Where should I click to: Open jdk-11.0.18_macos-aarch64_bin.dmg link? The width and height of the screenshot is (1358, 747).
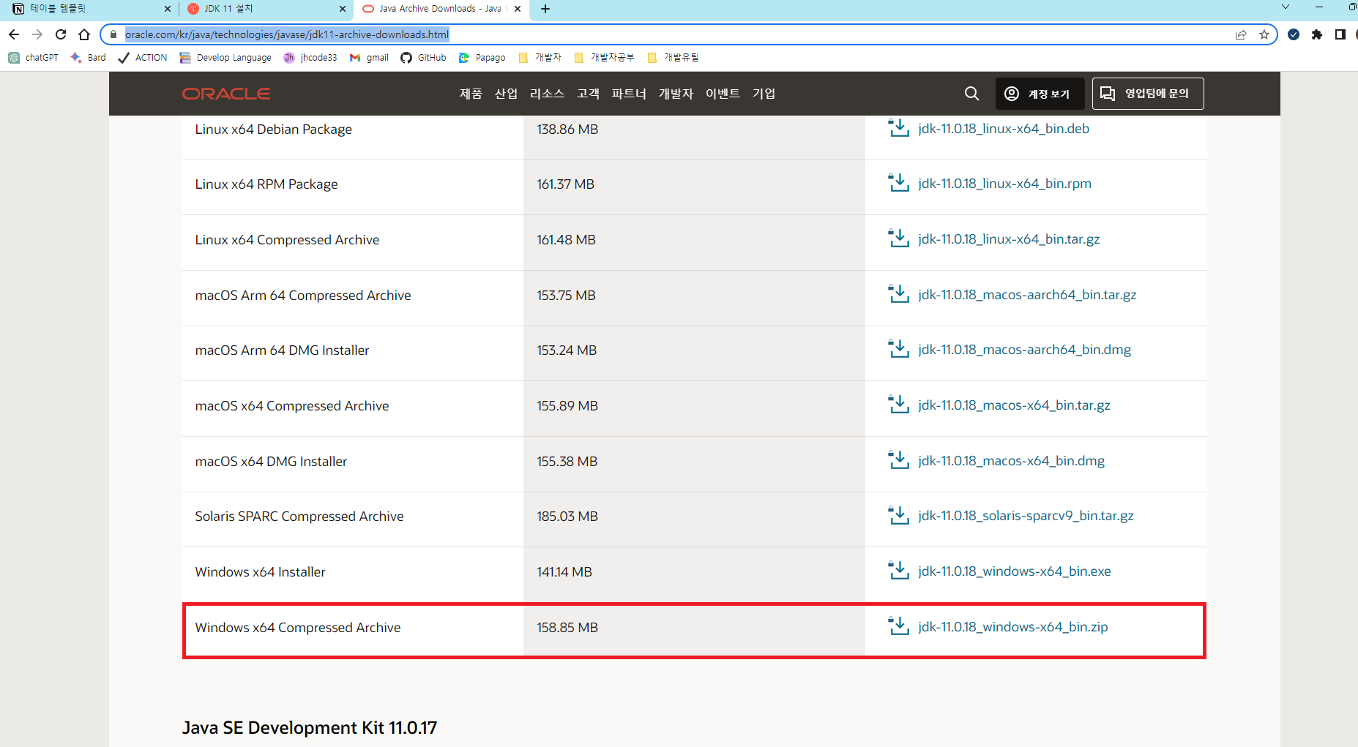pos(1024,350)
